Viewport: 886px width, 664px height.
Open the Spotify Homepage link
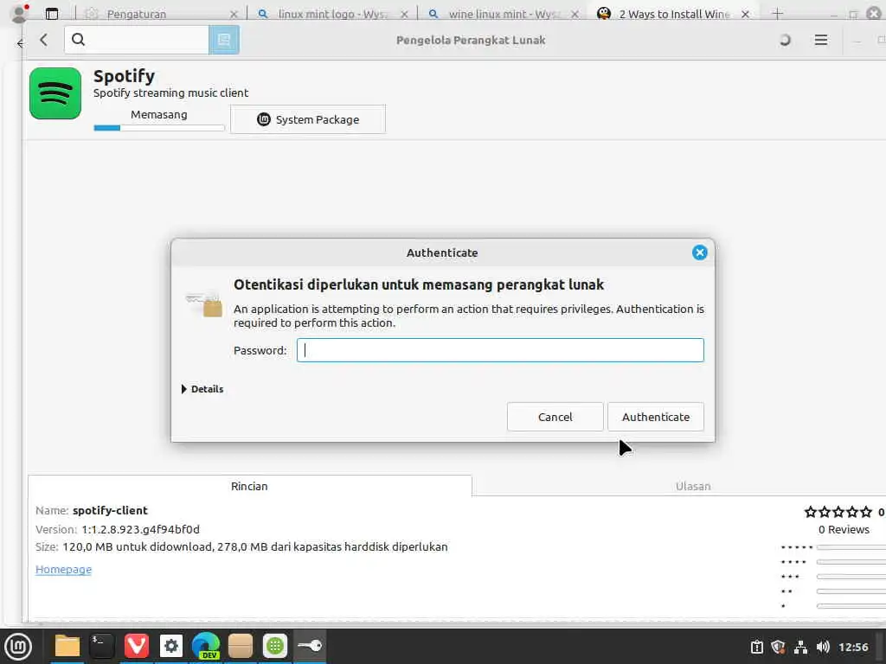coord(63,569)
